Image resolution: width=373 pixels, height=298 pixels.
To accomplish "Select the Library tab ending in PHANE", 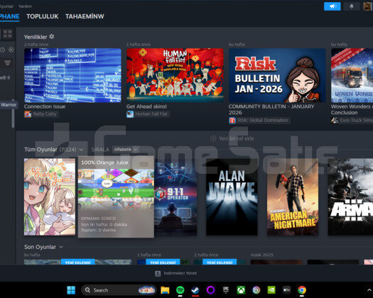I will pyautogui.click(x=9, y=16).
